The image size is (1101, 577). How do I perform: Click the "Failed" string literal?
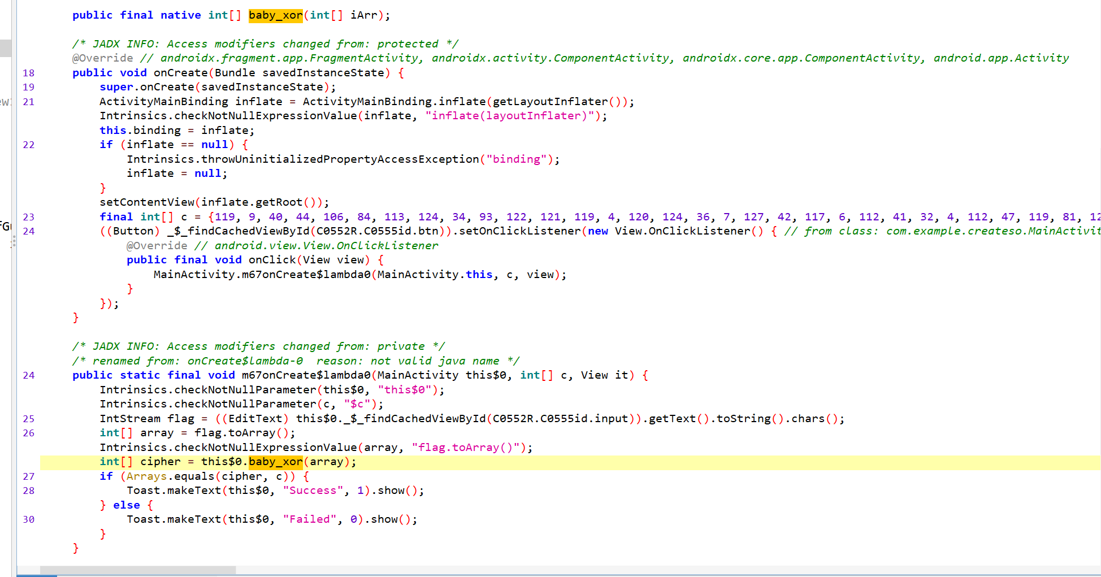tap(310, 519)
